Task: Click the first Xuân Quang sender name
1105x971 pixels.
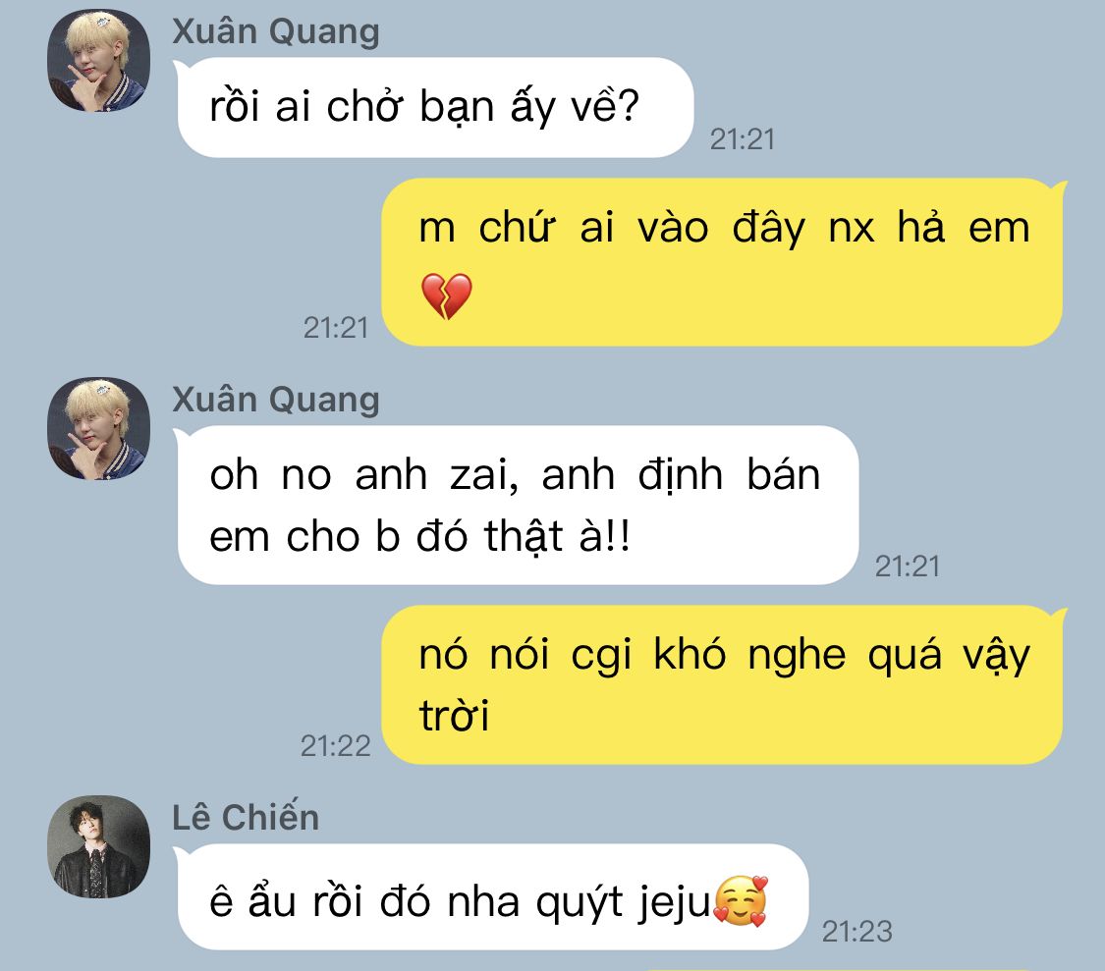Action: click(x=276, y=31)
